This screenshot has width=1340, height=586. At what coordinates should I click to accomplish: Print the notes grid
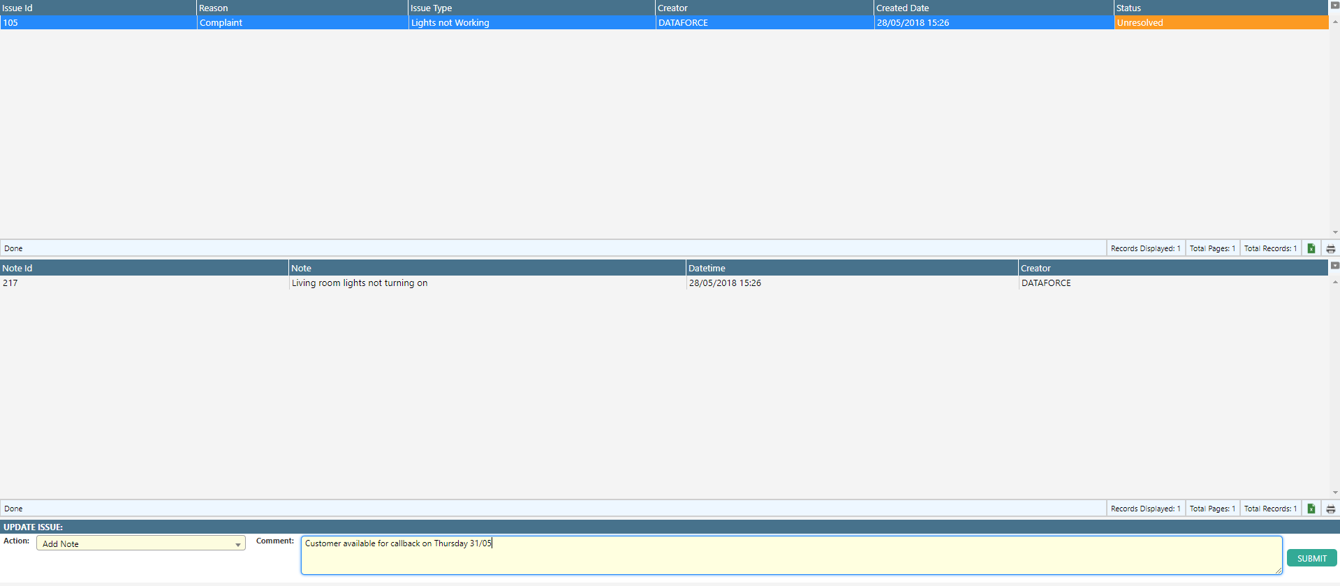(x=1330, y=509)
